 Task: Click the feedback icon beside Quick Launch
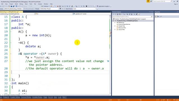[151, 1]
